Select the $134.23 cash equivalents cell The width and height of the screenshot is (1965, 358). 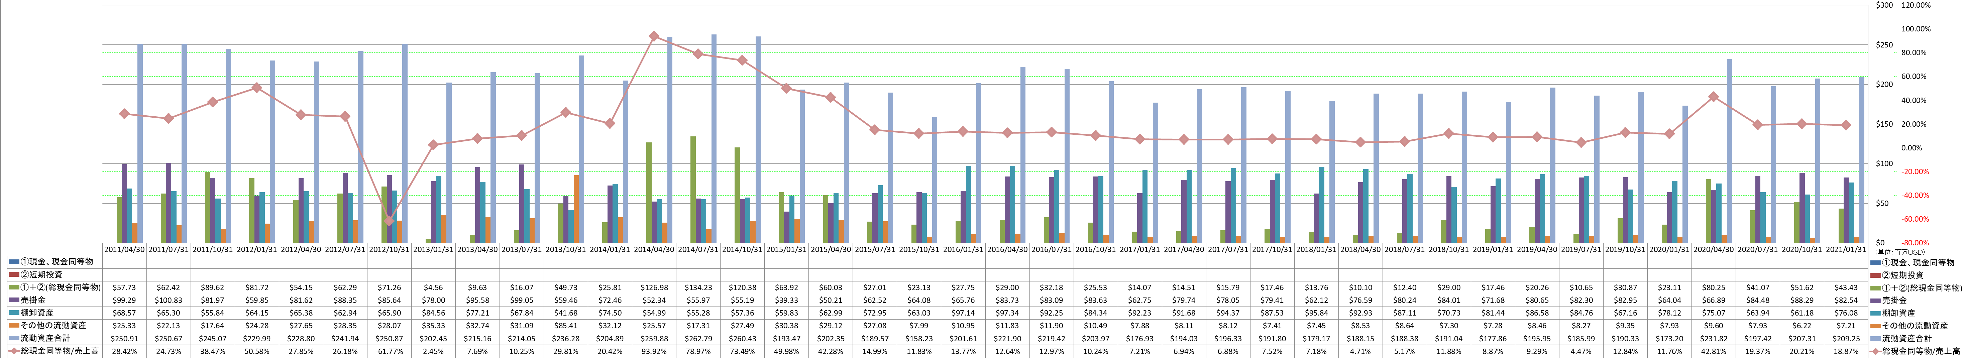coord(698,288)
